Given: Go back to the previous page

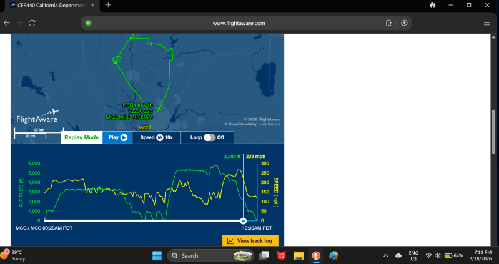Looking at the screenshot, I should [x=7, y=23].
